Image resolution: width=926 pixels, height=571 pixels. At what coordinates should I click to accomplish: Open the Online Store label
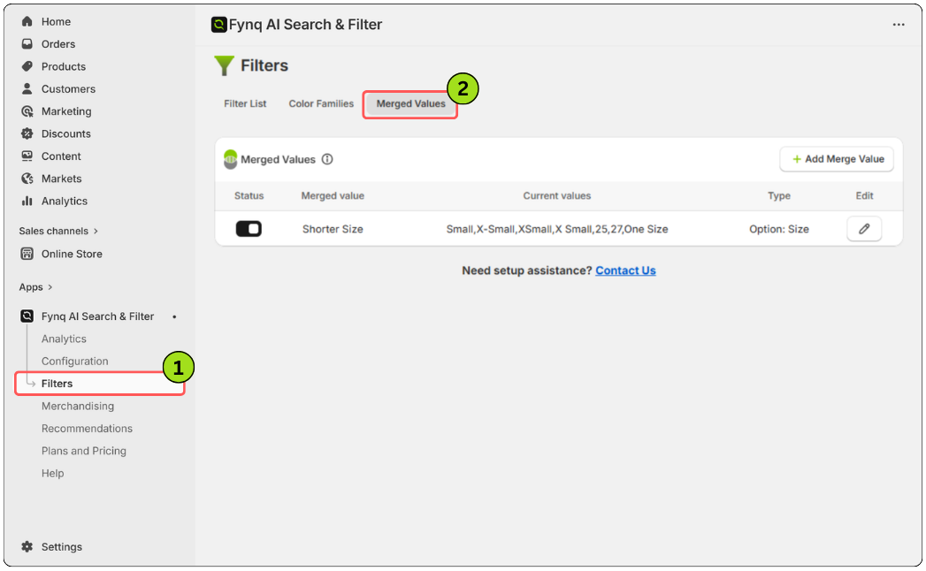point(72,254)
